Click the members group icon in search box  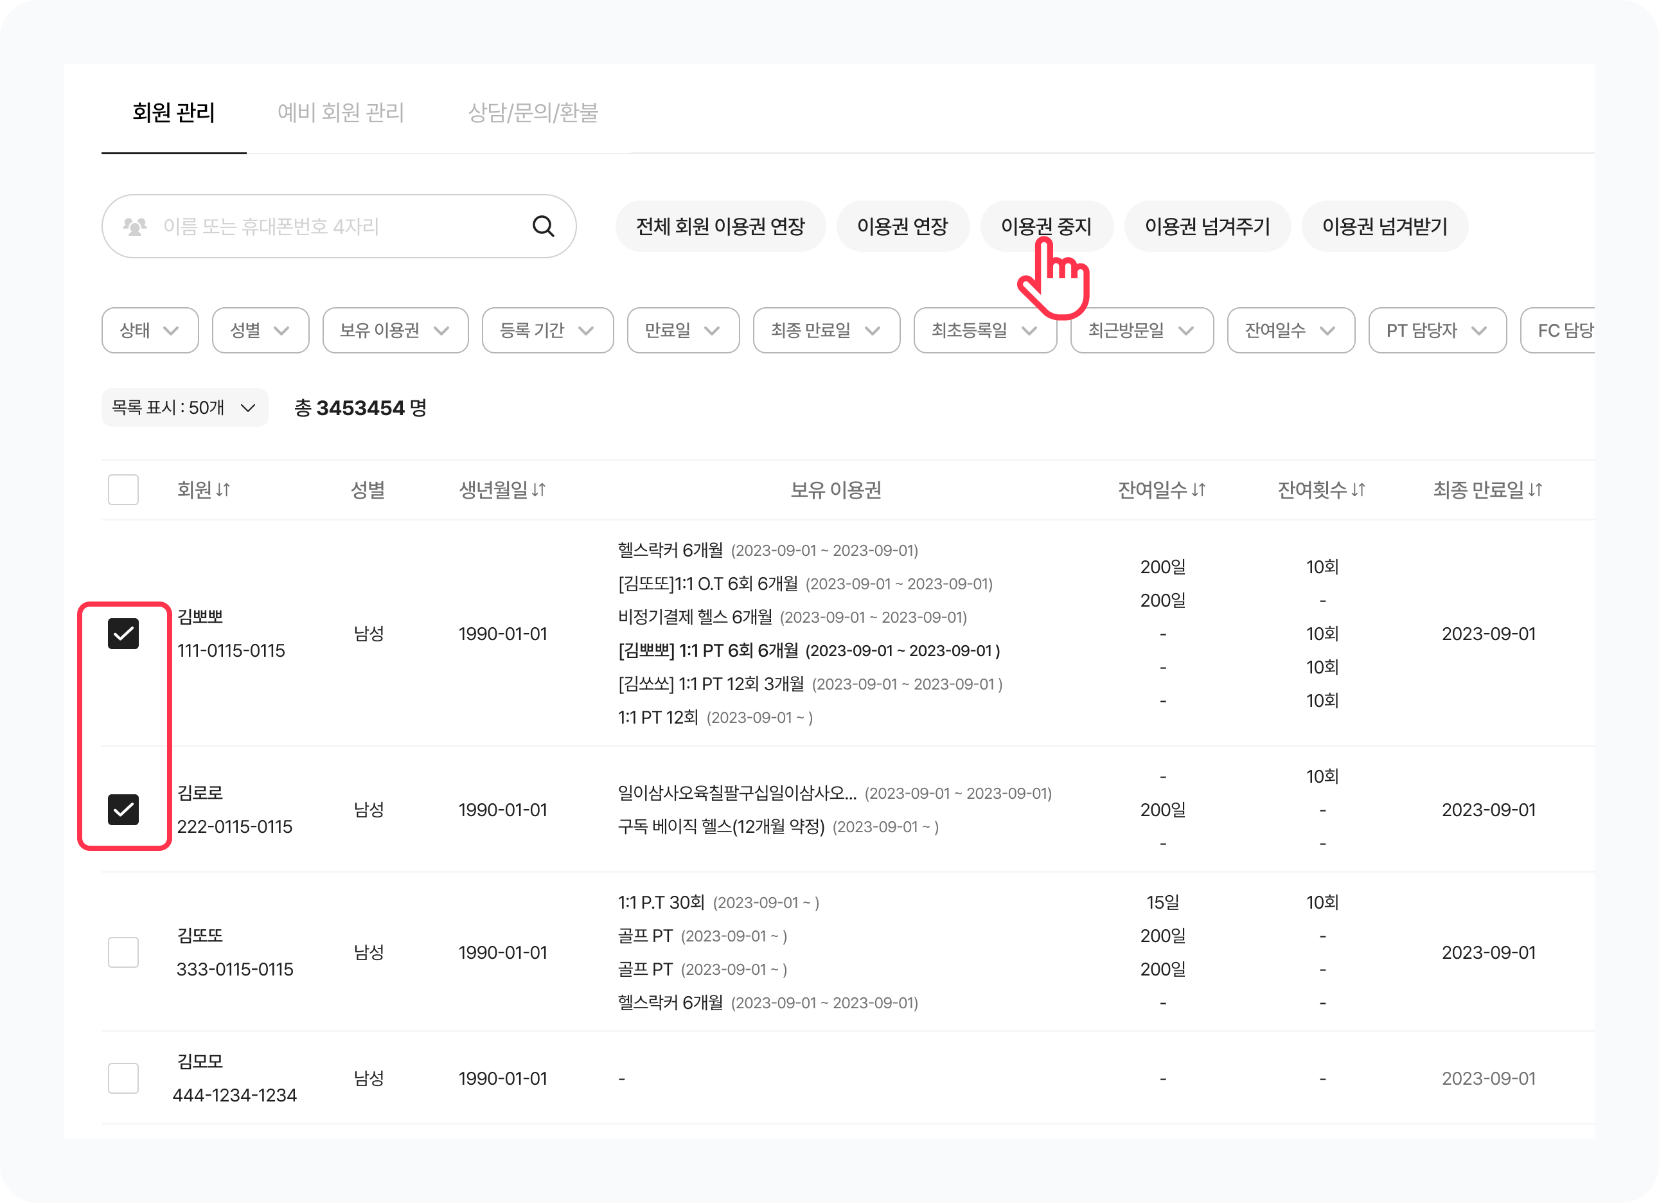point(134,226)
